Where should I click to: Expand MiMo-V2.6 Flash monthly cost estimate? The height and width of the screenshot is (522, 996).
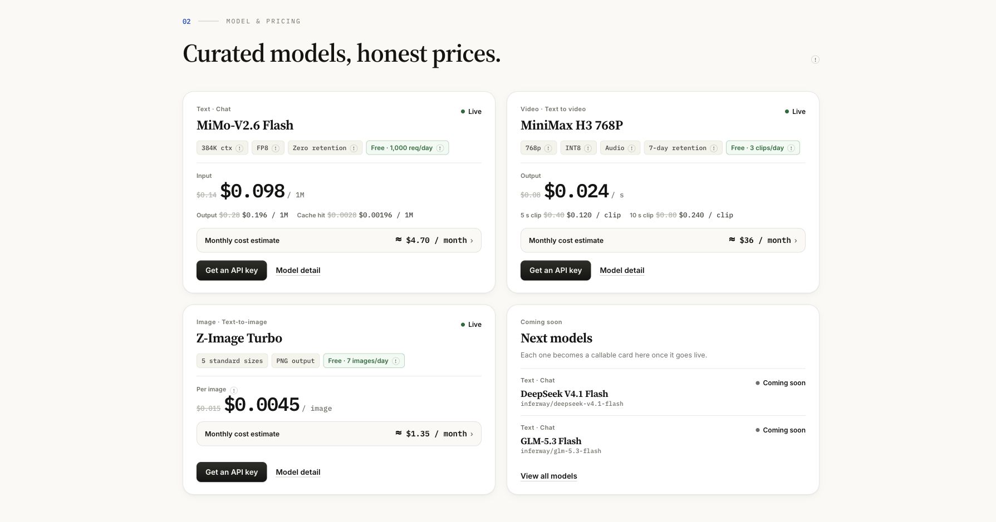[338, 240]
